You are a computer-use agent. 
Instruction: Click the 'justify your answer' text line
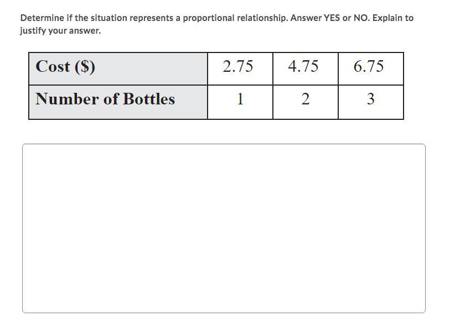tap(60, 31)
